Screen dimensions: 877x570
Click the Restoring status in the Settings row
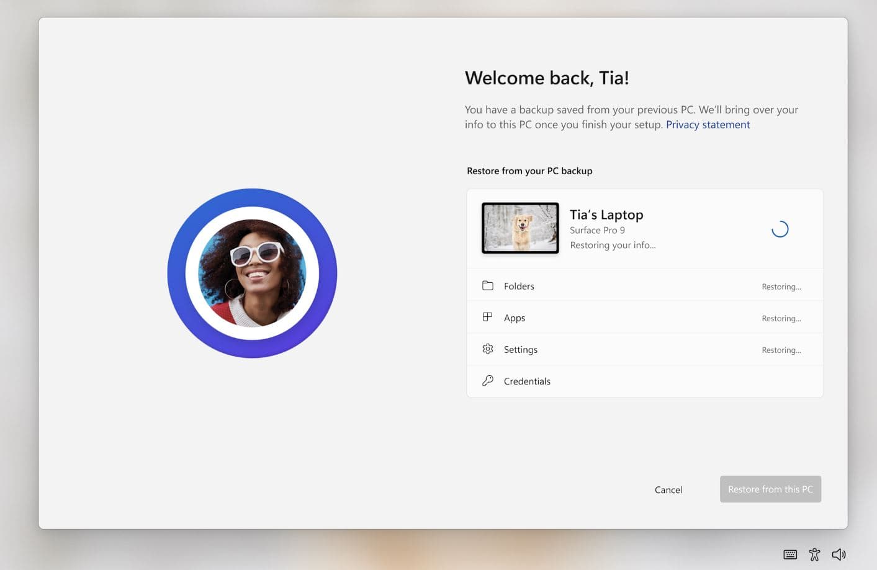tap(781, 350)
